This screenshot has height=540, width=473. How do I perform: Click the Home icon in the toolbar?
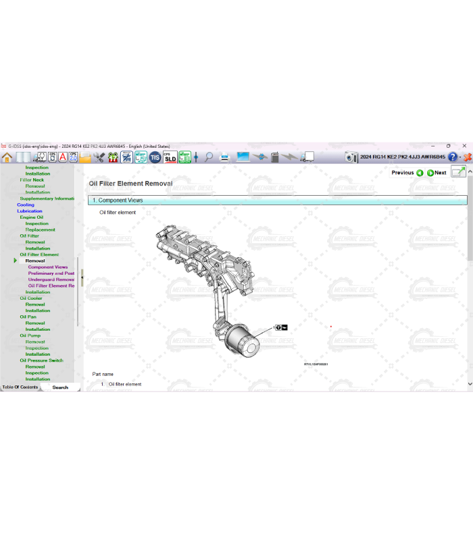pyautogui.click(x=7, y=157)
